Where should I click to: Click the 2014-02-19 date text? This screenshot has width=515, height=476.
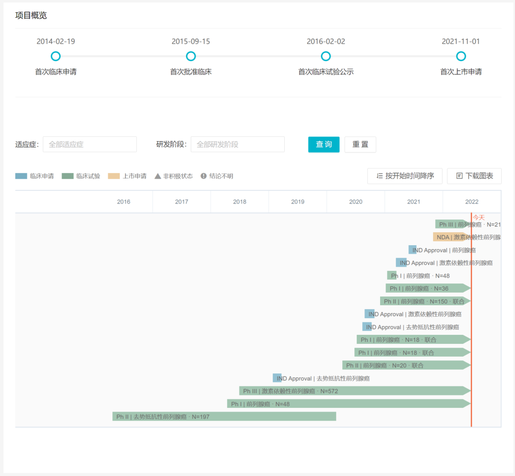56,41
